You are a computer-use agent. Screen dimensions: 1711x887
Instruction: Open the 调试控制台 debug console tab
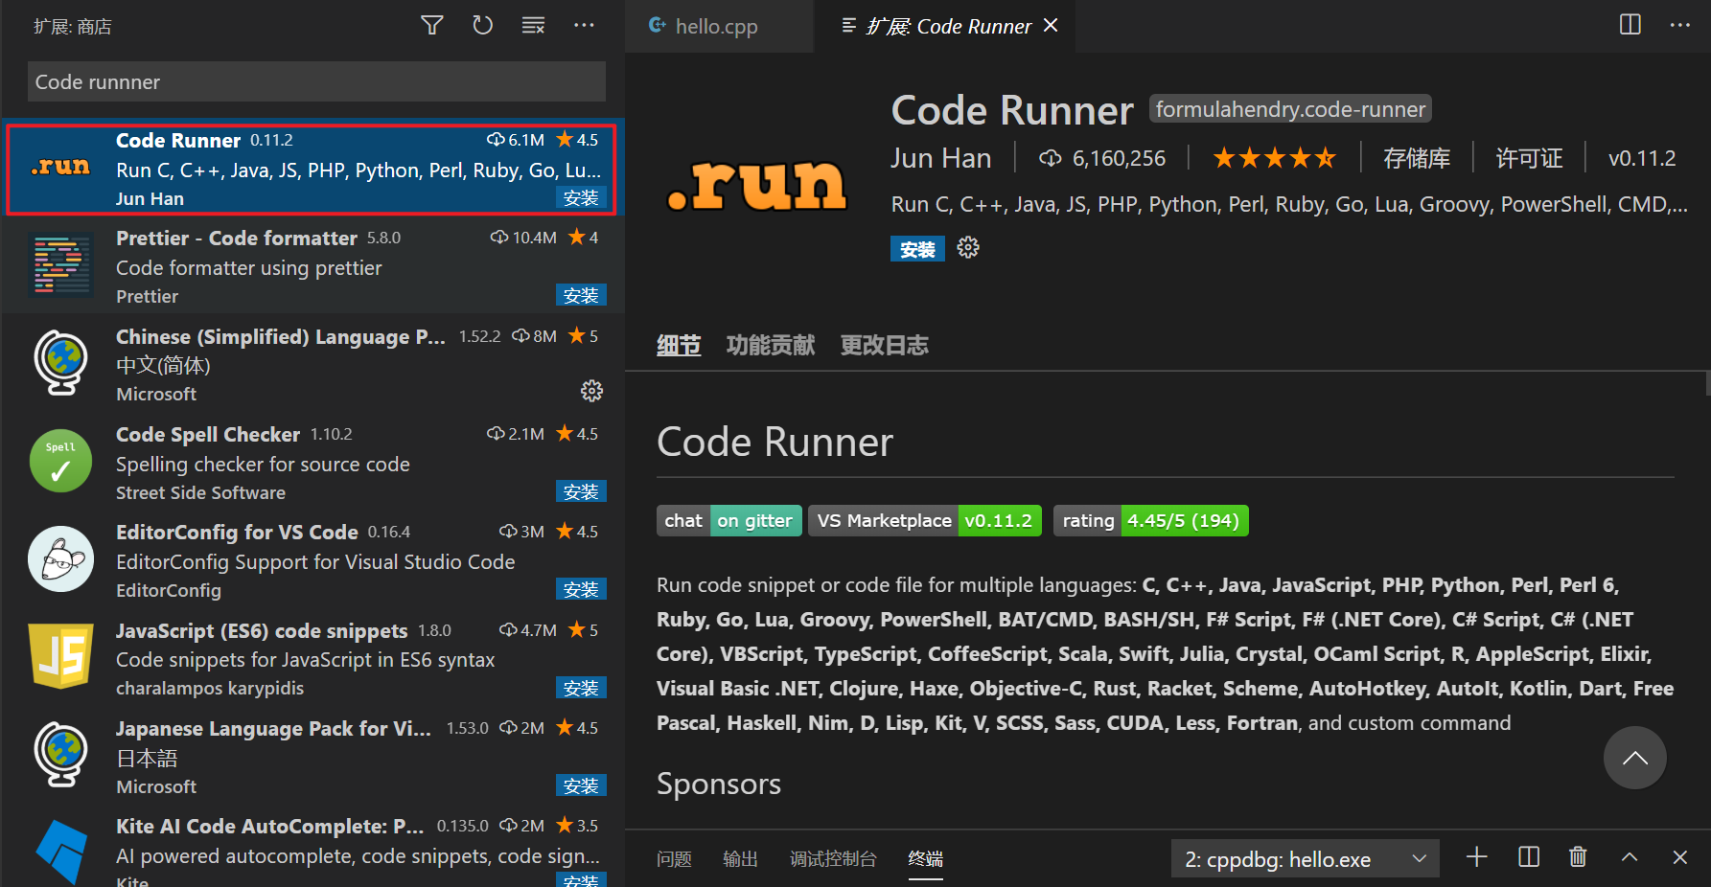(833, 859)
